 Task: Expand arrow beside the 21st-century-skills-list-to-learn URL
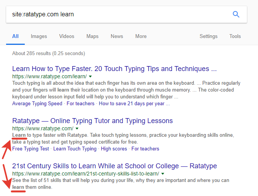163,174
